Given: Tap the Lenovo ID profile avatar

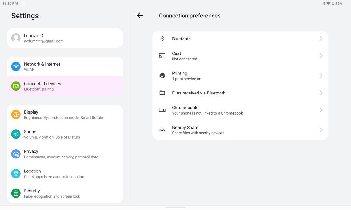Looking at the screenshot, I should 16,38.
